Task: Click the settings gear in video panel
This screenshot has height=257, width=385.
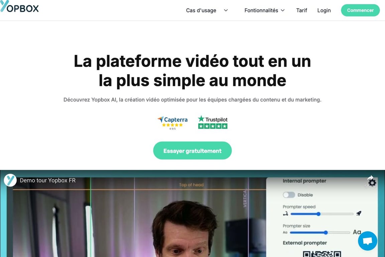Action: (x=372, y=183)
